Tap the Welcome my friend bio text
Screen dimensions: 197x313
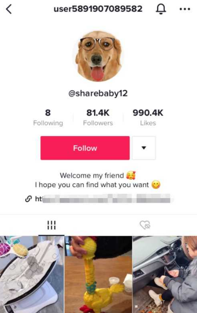point(92,176)
